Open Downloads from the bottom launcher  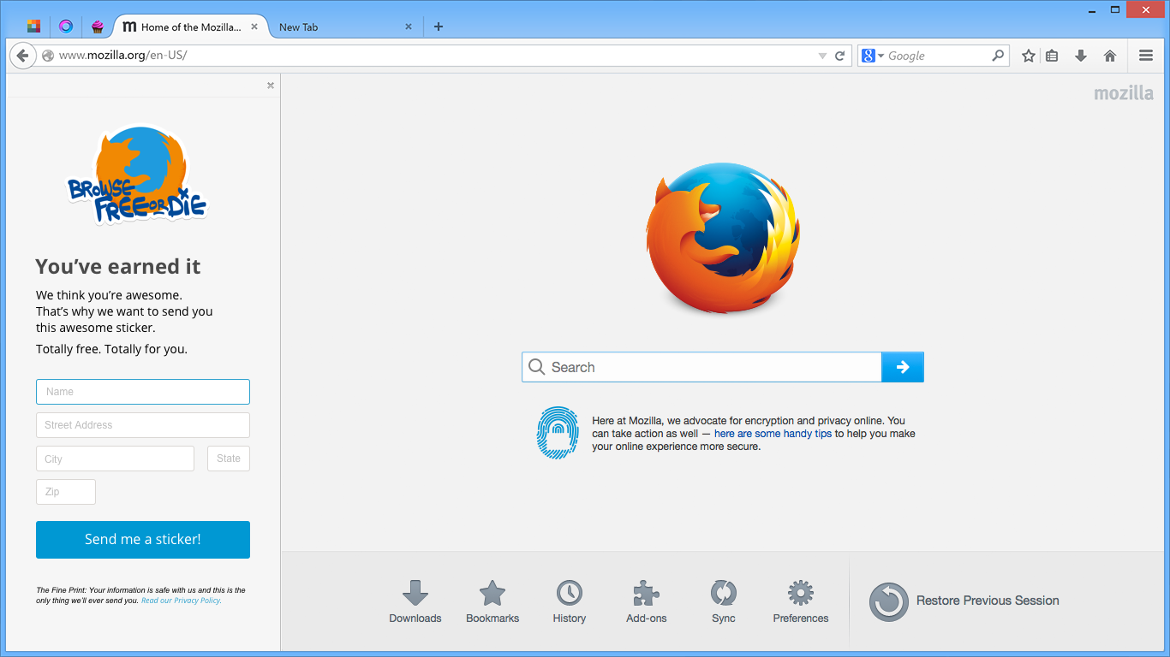click(415, 601)
